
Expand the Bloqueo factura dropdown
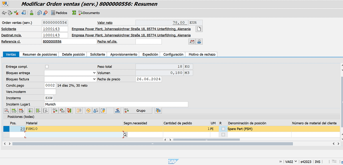point(94,79)
